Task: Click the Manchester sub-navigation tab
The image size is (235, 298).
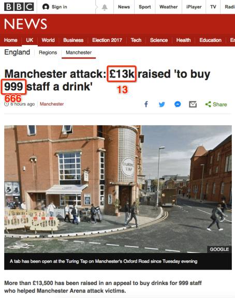Action: (x=79, y=52)
